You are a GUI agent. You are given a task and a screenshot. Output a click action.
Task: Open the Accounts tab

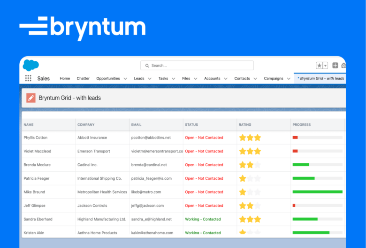click(212, 79)
